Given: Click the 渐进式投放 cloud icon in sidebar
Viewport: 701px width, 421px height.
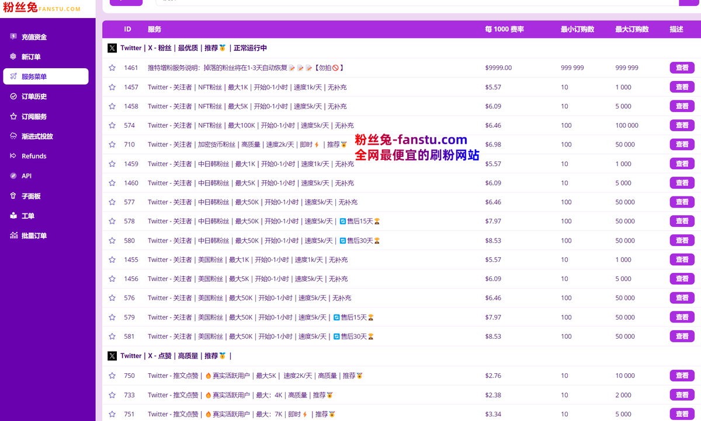Looking at the screenshot, I should [x=13, y=136].
